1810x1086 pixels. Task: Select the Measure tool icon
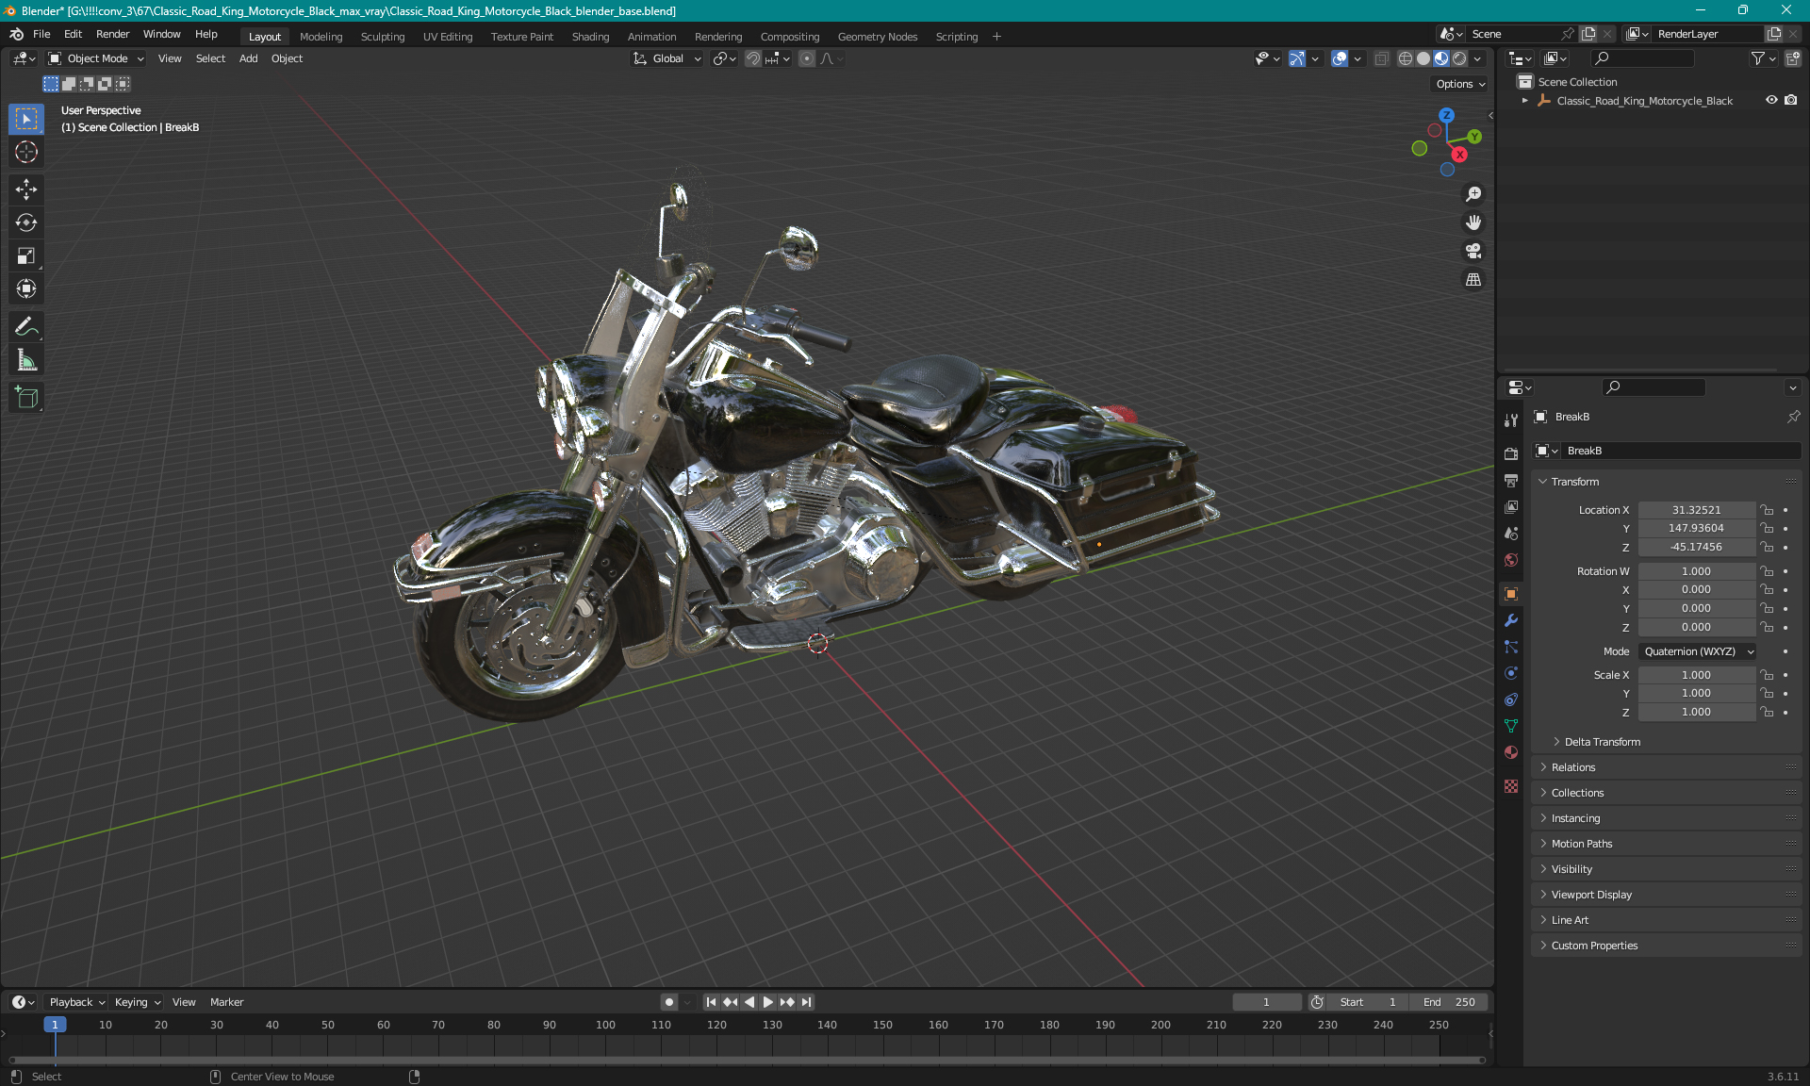(27, 359)
